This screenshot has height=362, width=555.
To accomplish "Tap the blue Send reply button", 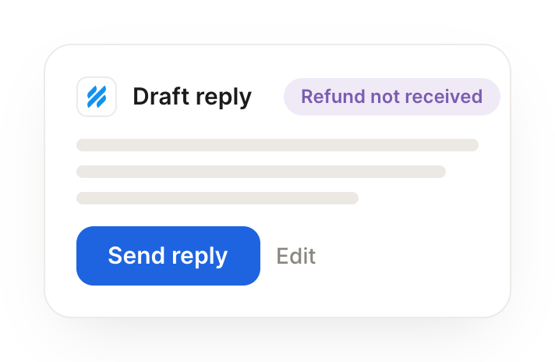I will (x=168, y=256).
